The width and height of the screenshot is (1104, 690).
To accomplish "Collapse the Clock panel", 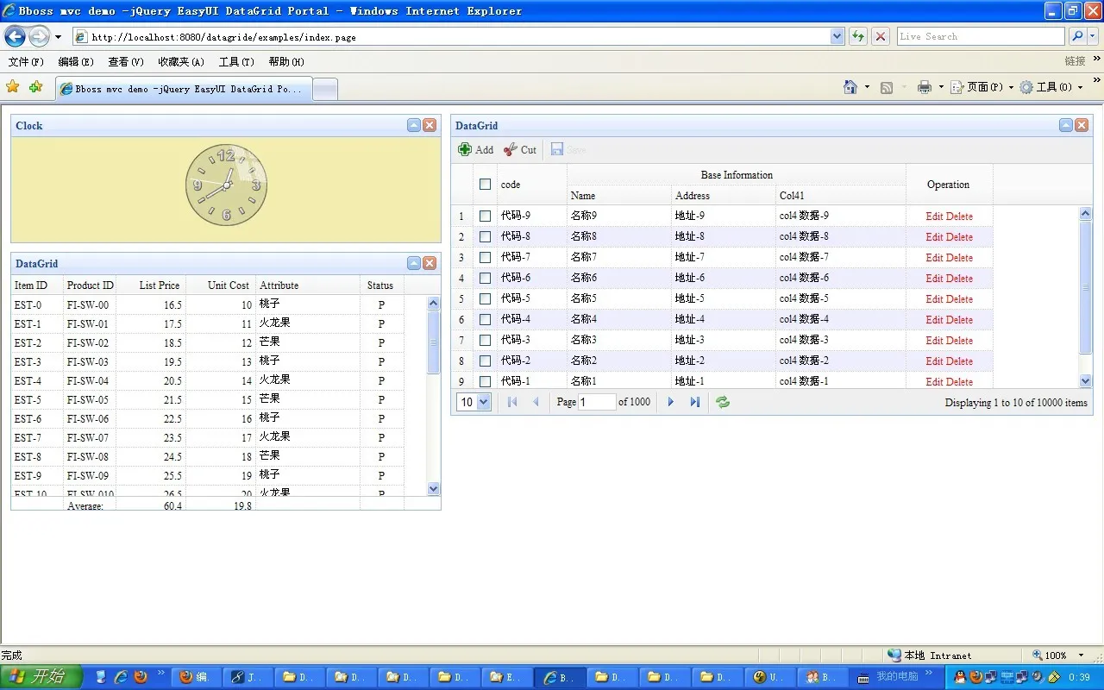I will point(414,125).
